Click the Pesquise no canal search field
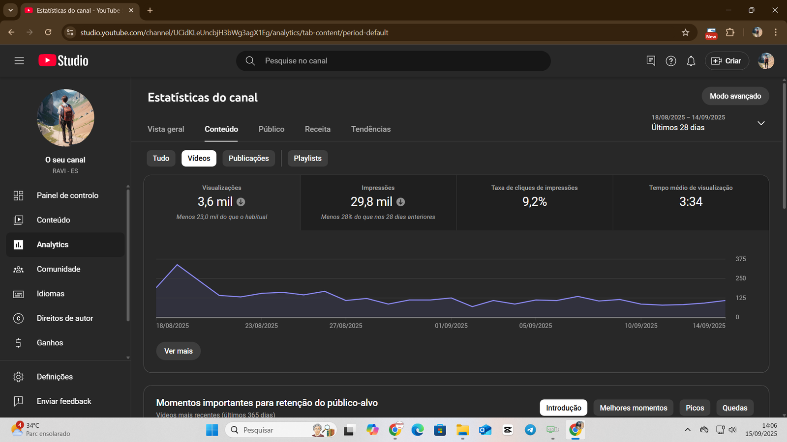 click(x=393, y=61)
